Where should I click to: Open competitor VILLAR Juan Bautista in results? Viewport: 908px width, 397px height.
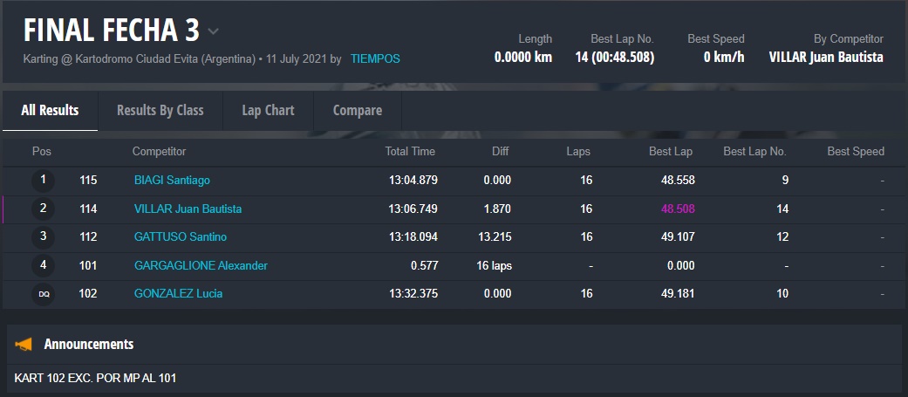[x=188, y=209]
